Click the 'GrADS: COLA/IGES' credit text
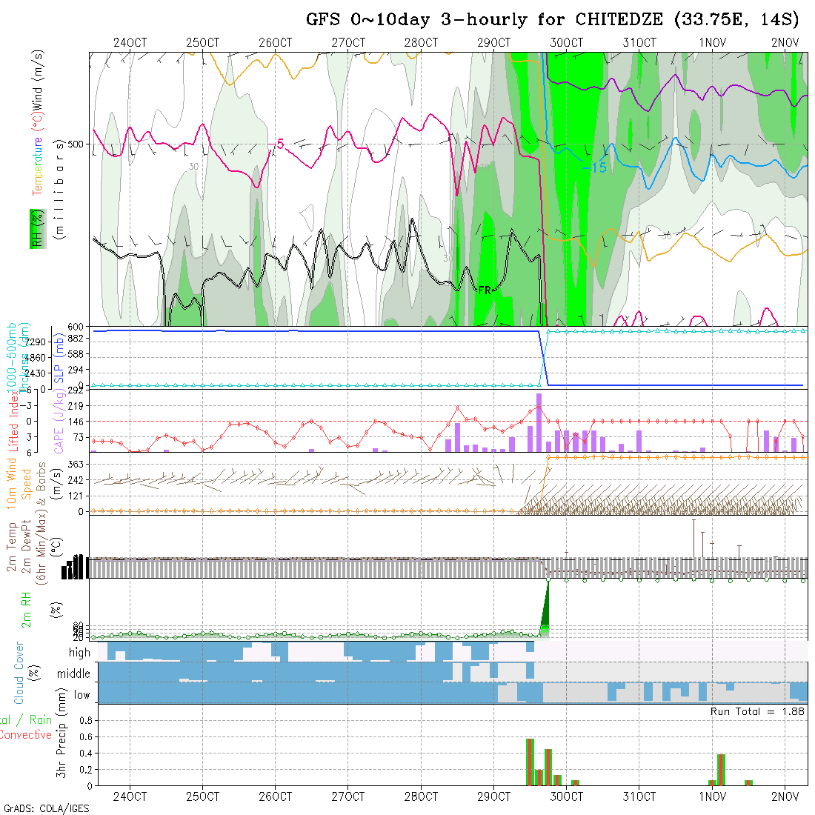This screenshot has width=815, height=815. 46,809
